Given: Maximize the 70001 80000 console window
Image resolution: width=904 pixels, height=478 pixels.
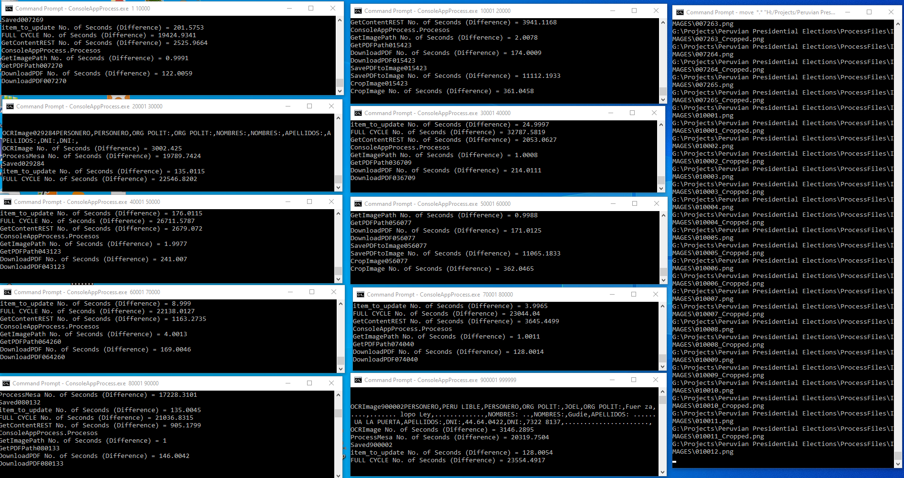Looking at the screenshot, I should coord(634,294).
